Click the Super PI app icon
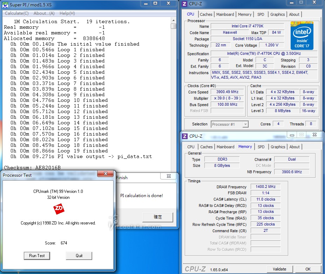 pos(5,5)
